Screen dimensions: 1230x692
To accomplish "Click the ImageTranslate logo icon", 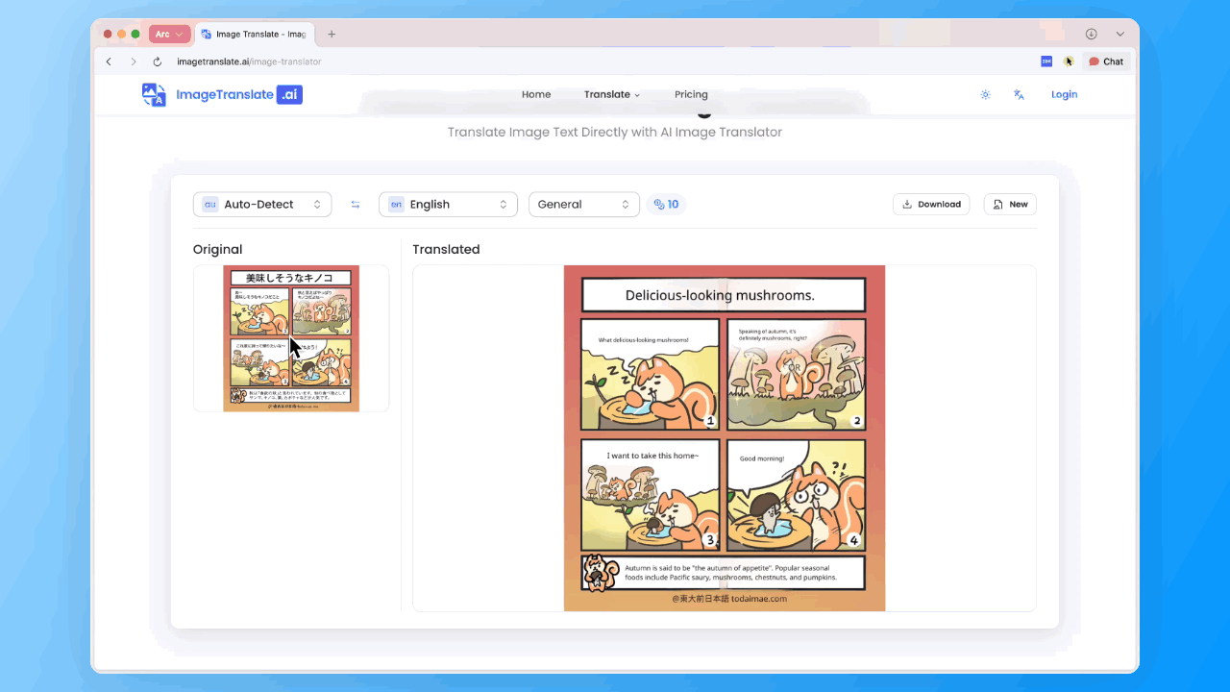I will (154, 94).
